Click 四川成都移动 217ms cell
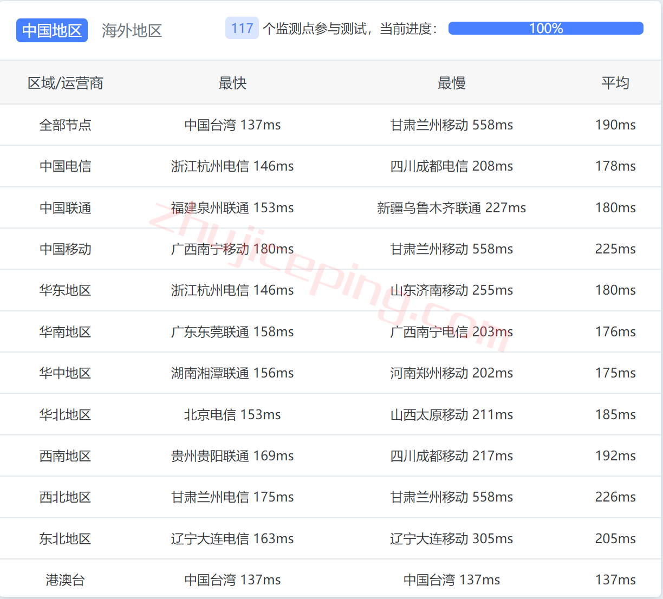Viewport: 663px width, 599px height. pos(452,456)
